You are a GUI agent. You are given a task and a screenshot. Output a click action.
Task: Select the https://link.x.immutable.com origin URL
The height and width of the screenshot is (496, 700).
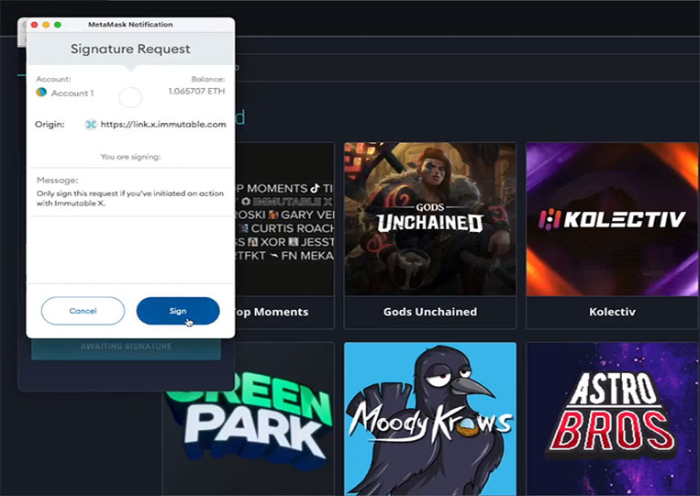point(163,125)
